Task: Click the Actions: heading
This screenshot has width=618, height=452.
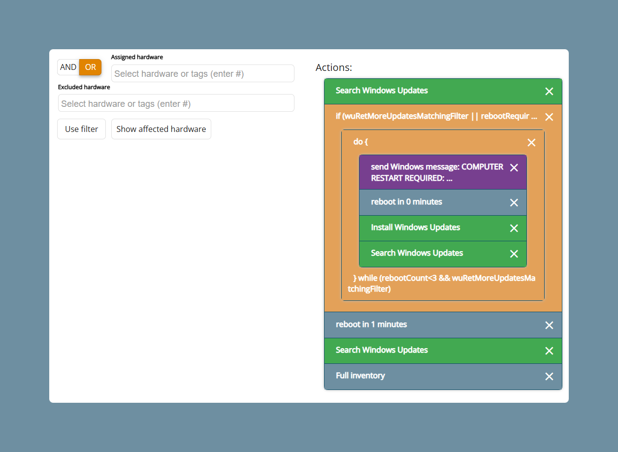Action: coord(334,67)
